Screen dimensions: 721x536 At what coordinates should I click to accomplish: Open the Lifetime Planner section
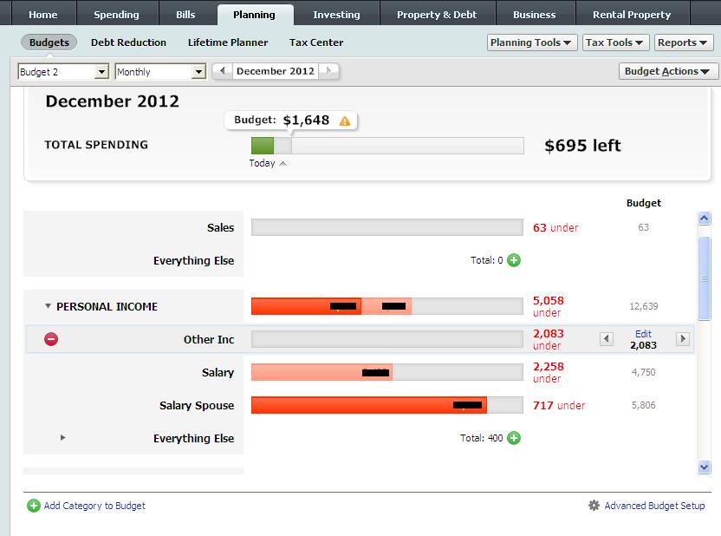tap(228, 42)
